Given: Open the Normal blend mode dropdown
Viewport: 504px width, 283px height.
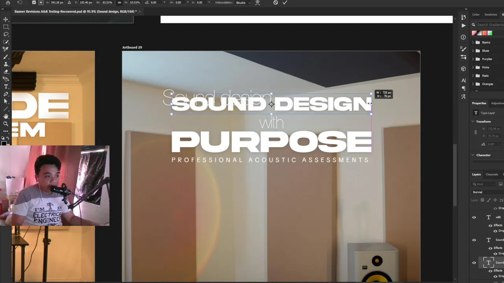Looking at the screenshot, I should 488,192.
